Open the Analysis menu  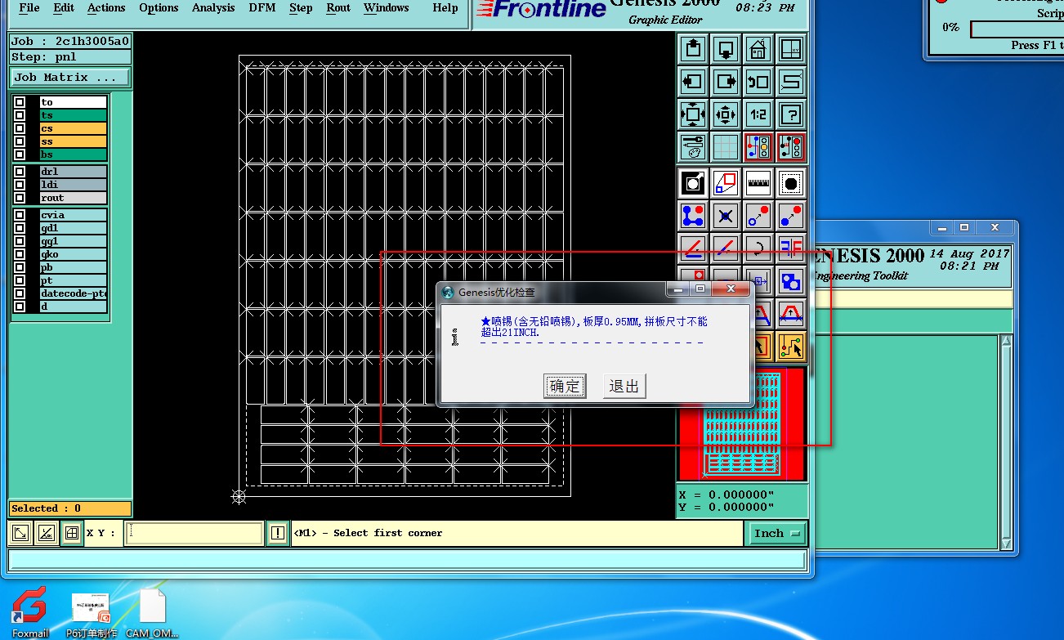tap(213, 8)
